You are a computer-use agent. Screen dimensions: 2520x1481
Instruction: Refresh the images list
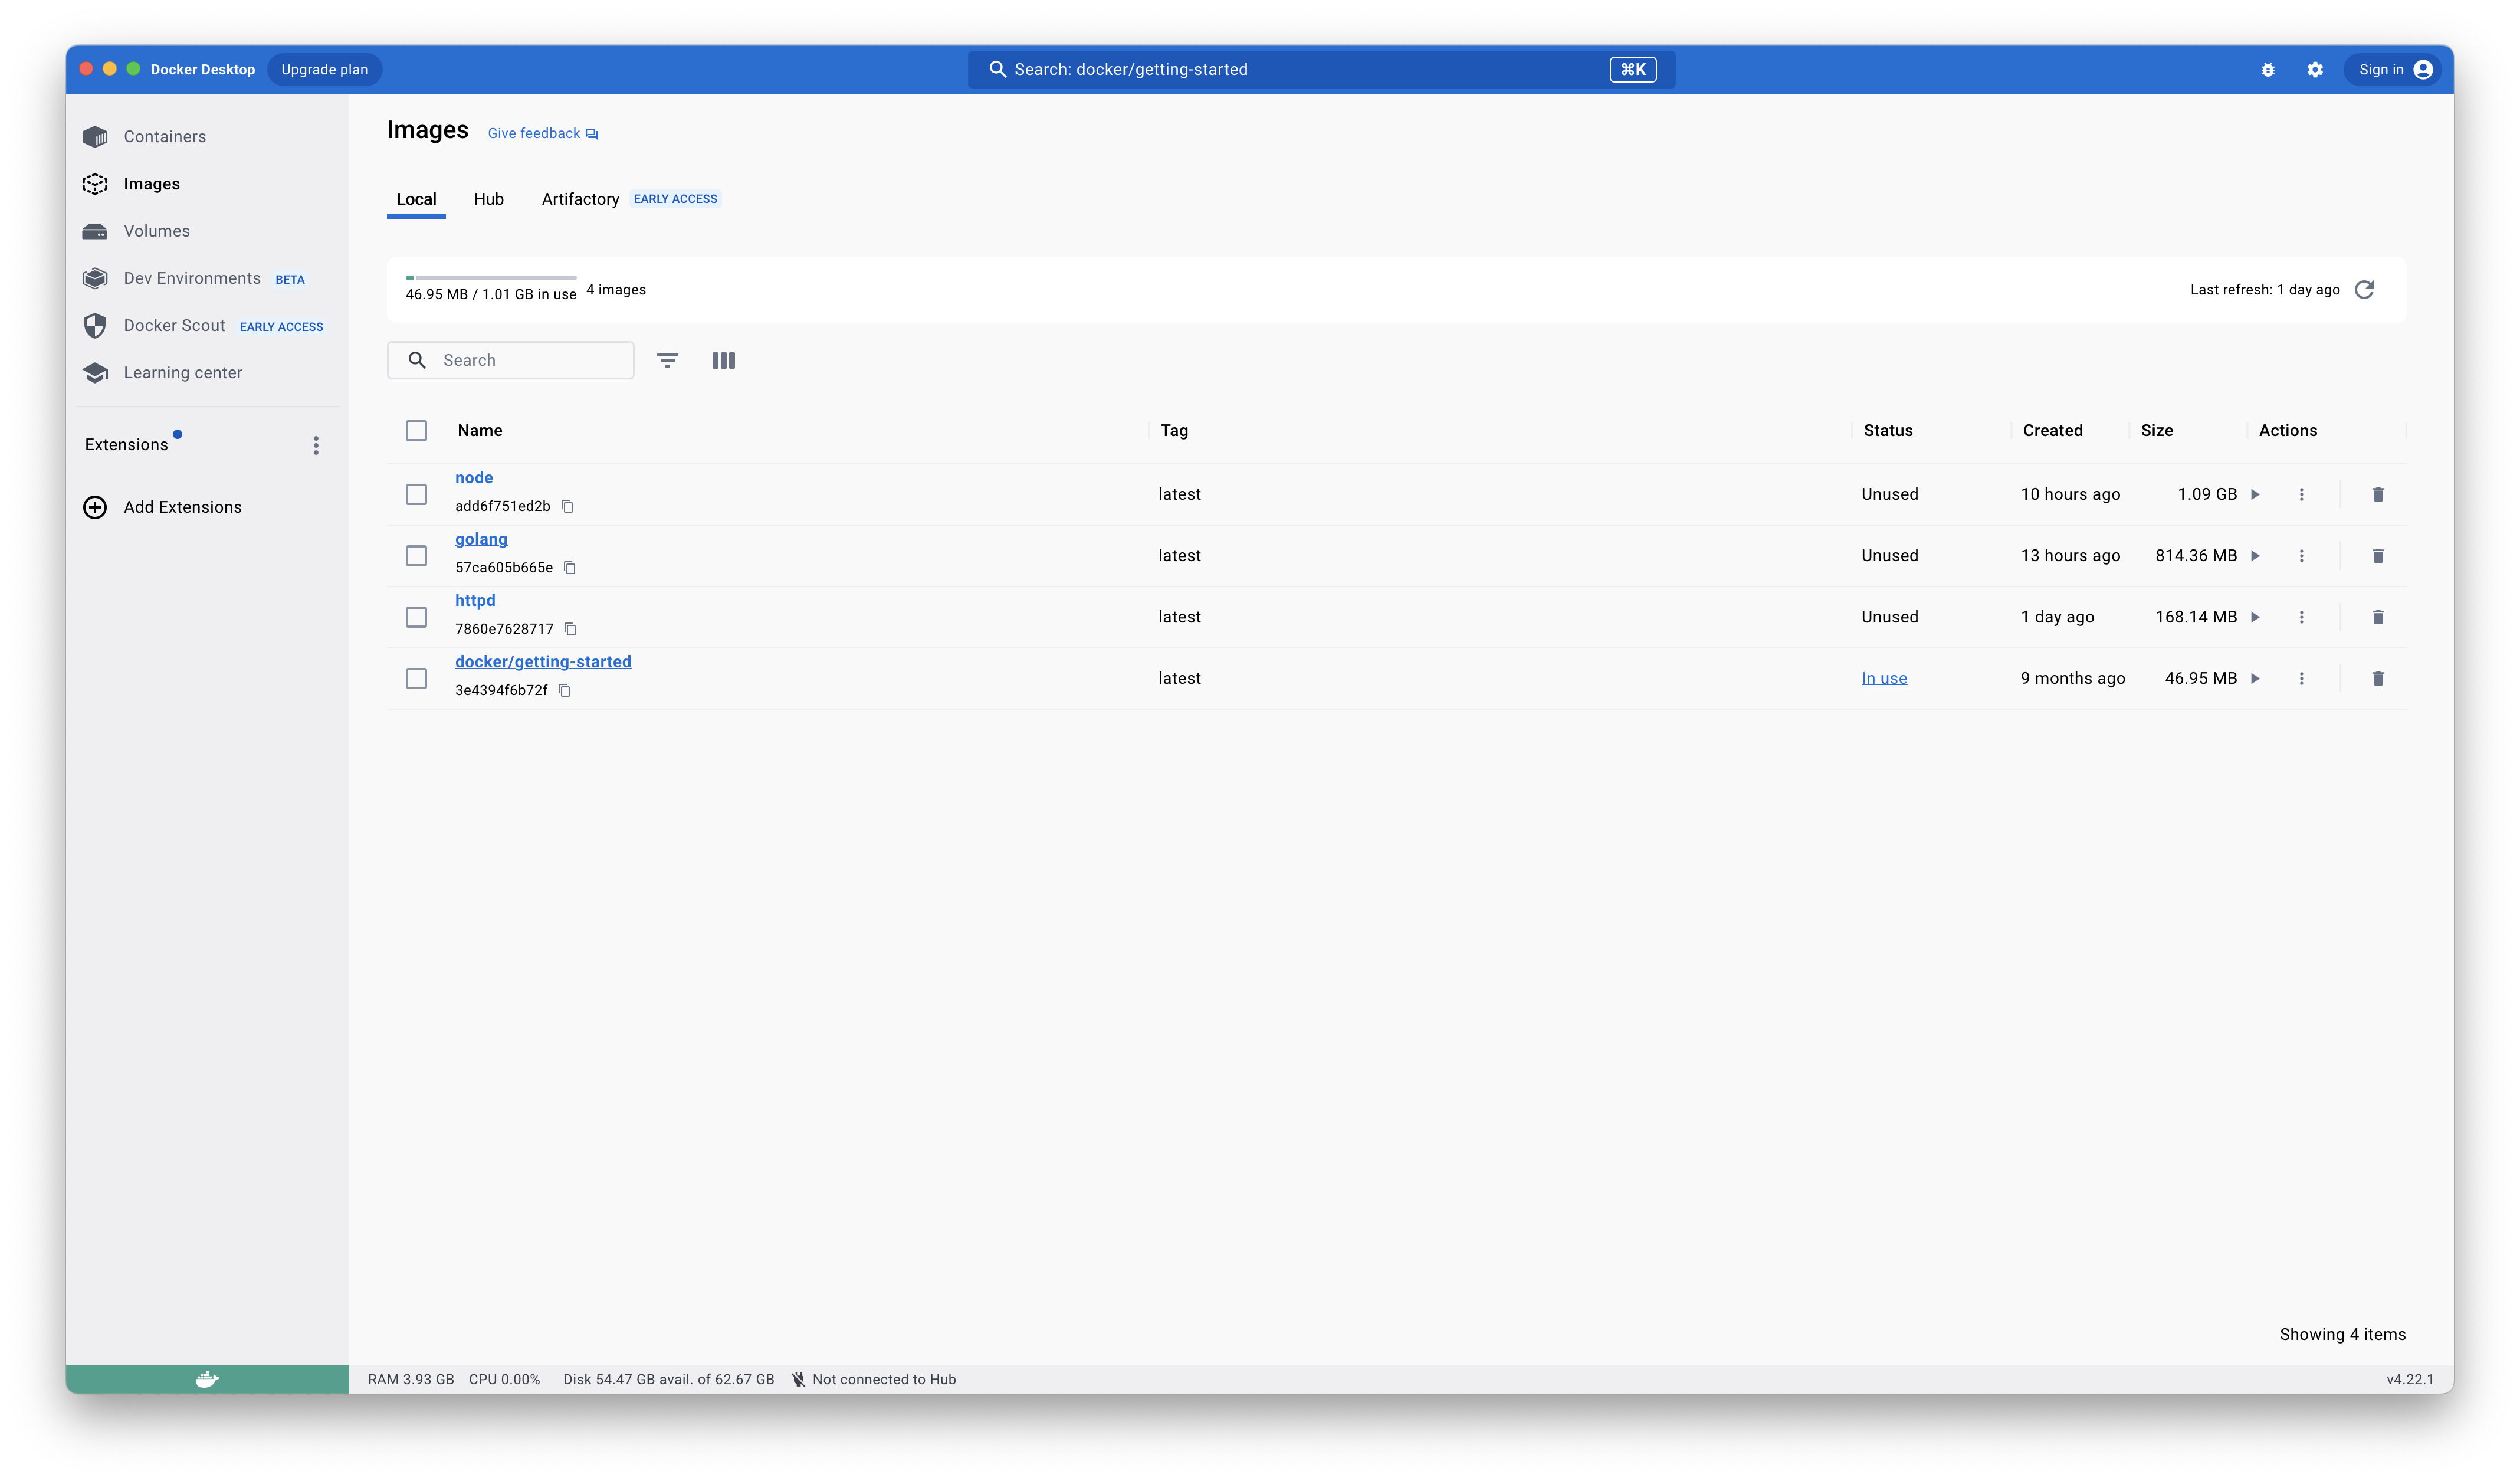(x=2364, y=290)
